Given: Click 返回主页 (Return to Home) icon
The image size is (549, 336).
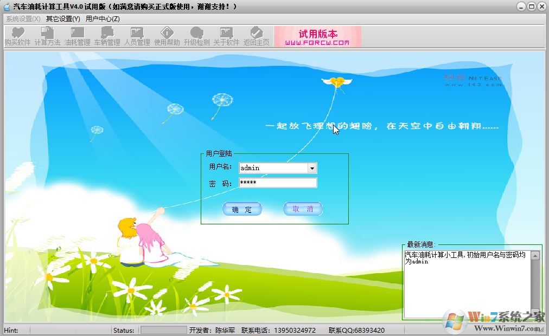Looking at the screenshot, I should (256, 37).
